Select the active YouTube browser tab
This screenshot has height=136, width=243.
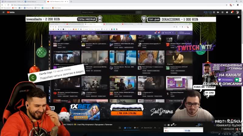coord(57,2)
